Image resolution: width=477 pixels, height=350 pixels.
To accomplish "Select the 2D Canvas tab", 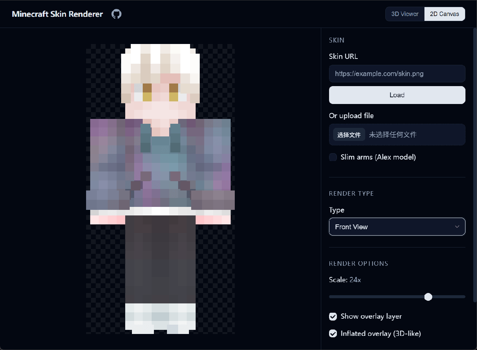I will [444, 14].
